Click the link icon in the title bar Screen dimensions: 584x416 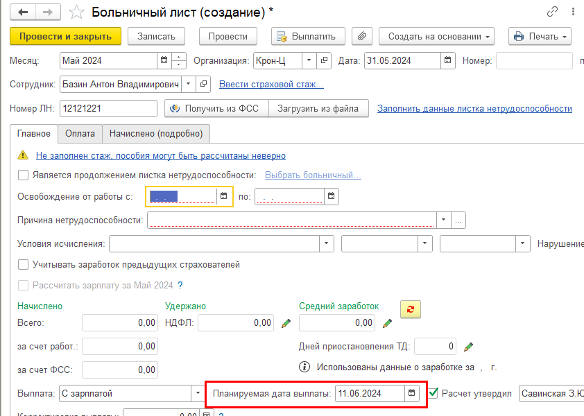553,11
